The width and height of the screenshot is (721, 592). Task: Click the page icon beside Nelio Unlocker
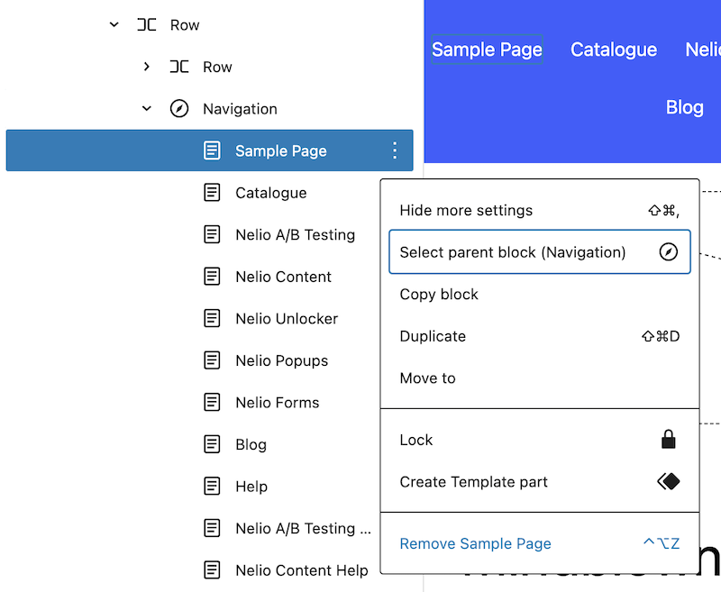click(212, 318)
